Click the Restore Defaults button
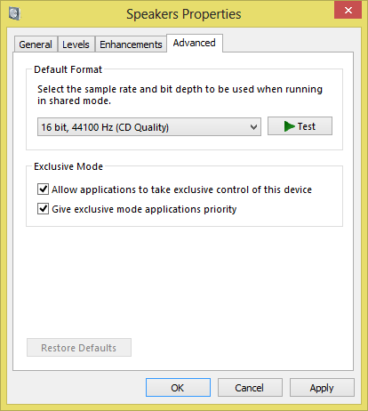Viewport: 368px width, 411px height. (79, 348)
